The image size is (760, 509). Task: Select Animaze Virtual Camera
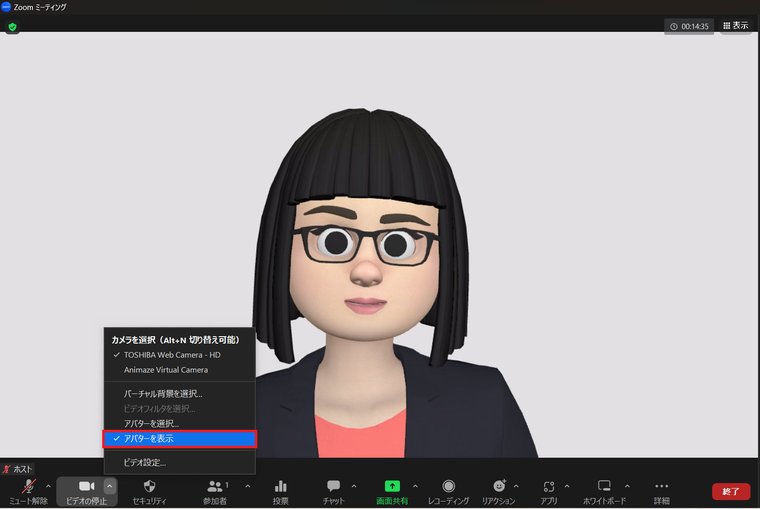(x=166, y=370)
